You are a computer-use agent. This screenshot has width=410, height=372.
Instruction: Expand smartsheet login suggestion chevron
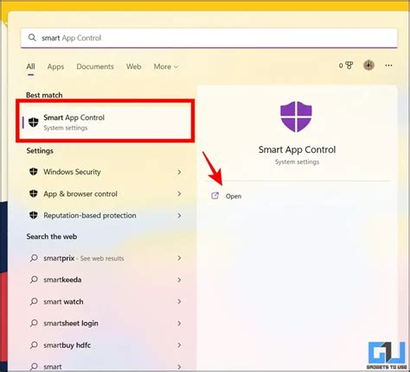pyautogui.click(x=179, y=324)
